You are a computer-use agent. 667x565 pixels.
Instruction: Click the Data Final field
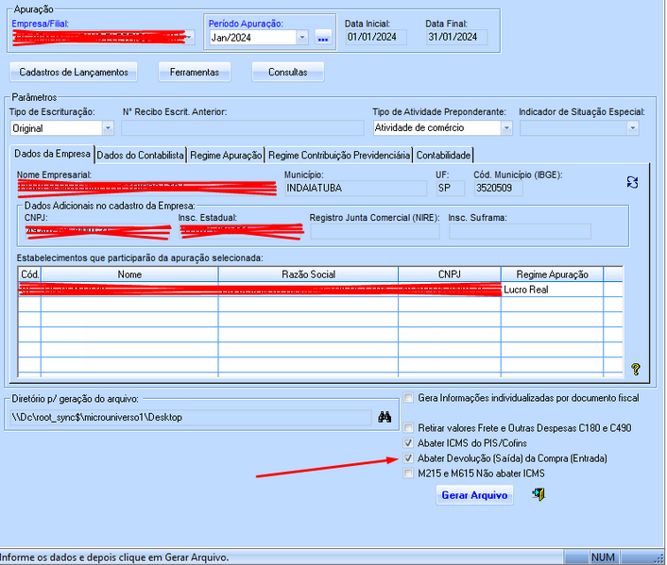[457, 38]
